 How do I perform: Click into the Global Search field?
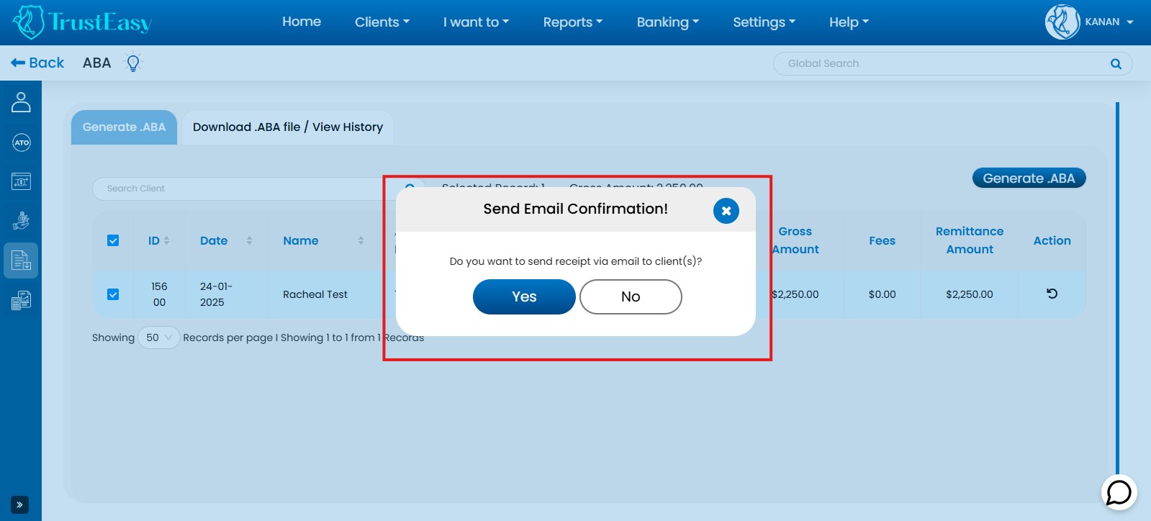point(936,63)
